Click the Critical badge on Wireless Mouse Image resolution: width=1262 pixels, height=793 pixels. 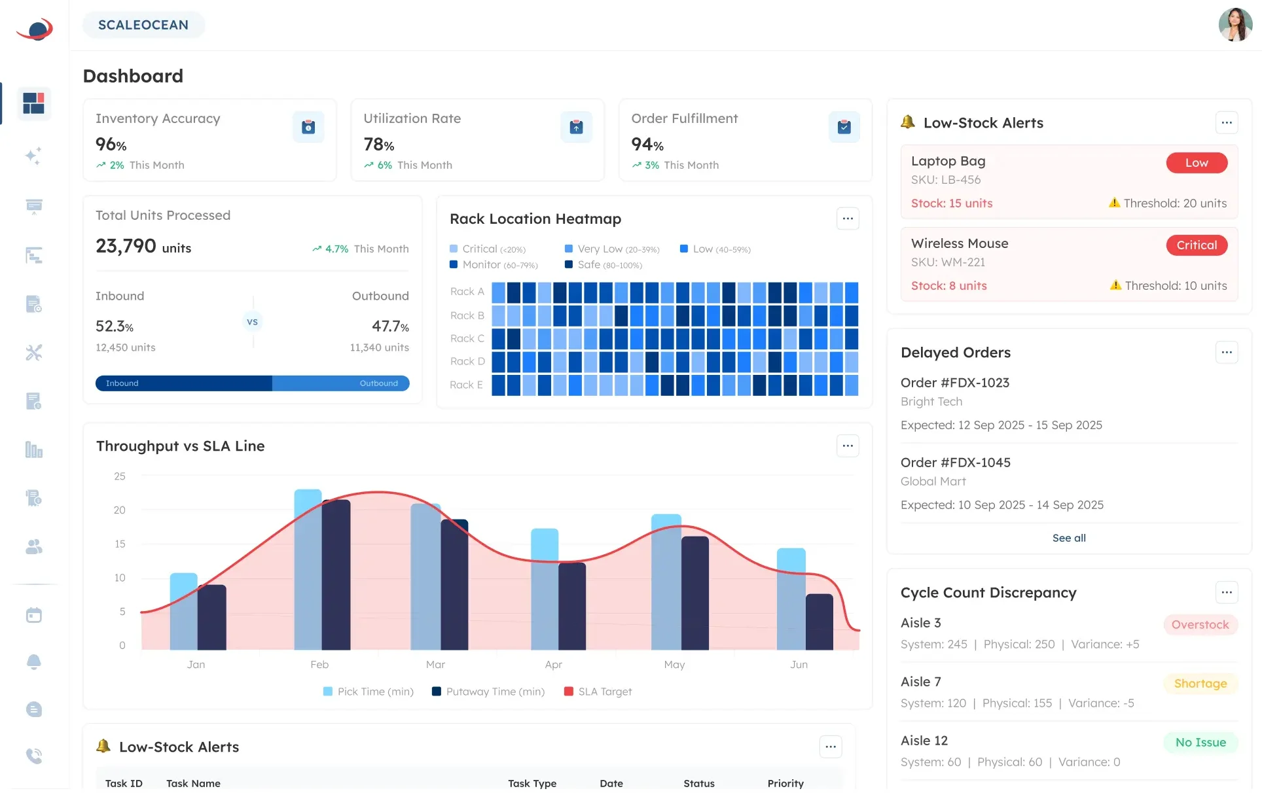pos(1197,245)
